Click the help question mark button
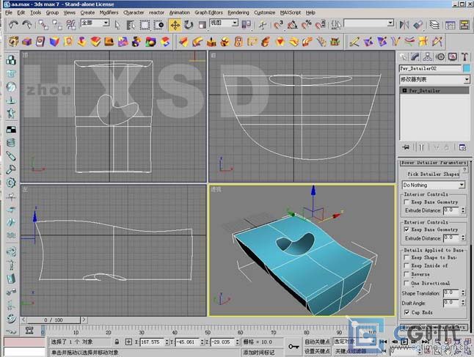Viewport: 474px width, 357px height. click(465, 170)
